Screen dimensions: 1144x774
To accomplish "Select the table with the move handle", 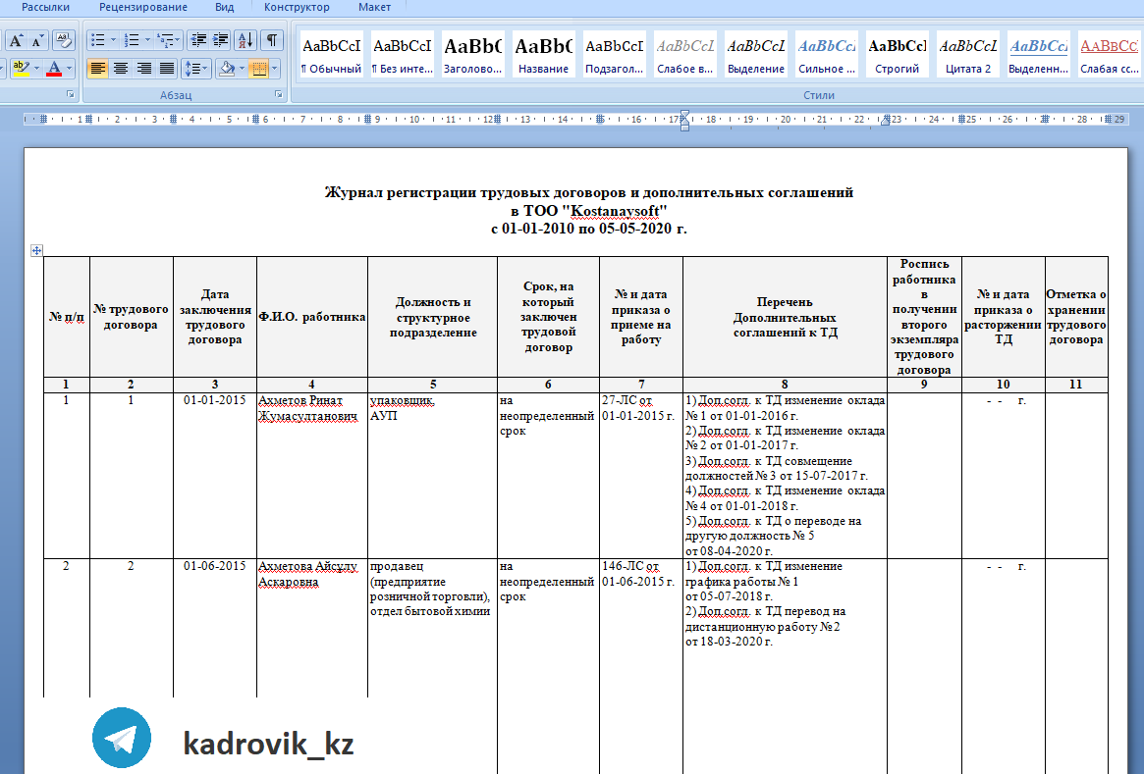I will click(36, 251).
